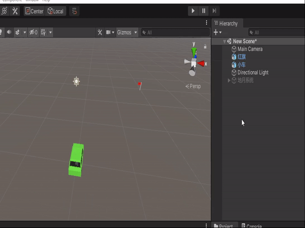Select 红旗 object in Hierarchy
Screen dimensions: 305x228
pos(242,57)
